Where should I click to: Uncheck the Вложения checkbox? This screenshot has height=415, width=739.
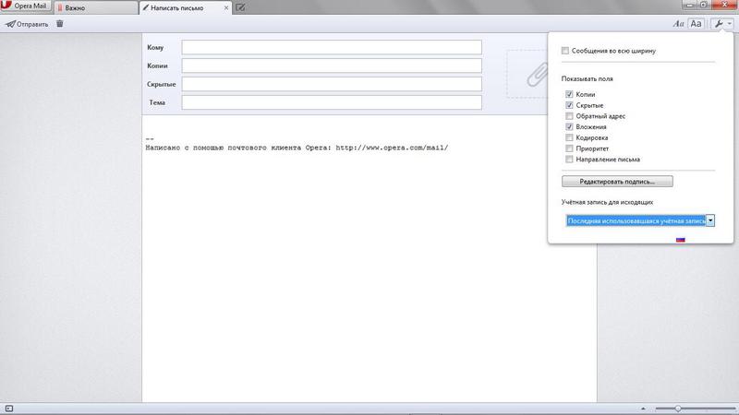click(569, 126)
